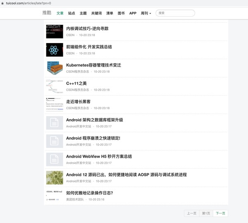Screen dimensions: 248x223
Task: Click thumbnail of 如何优雅地记录操作日志 article
Action: [x=55, y=196]
